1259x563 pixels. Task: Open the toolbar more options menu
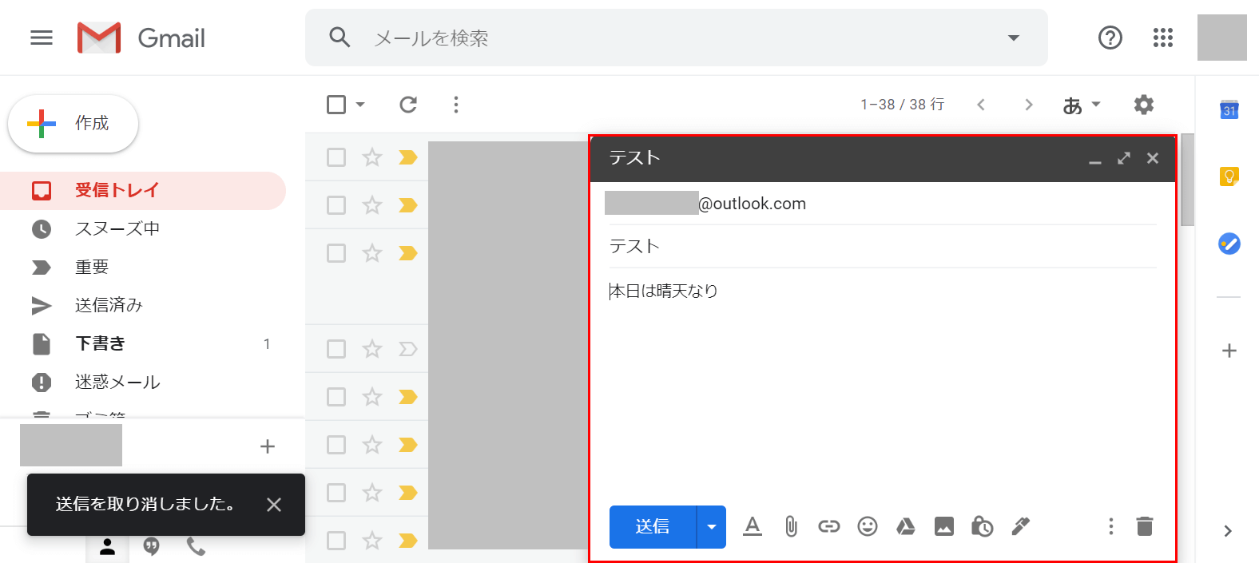456,105
